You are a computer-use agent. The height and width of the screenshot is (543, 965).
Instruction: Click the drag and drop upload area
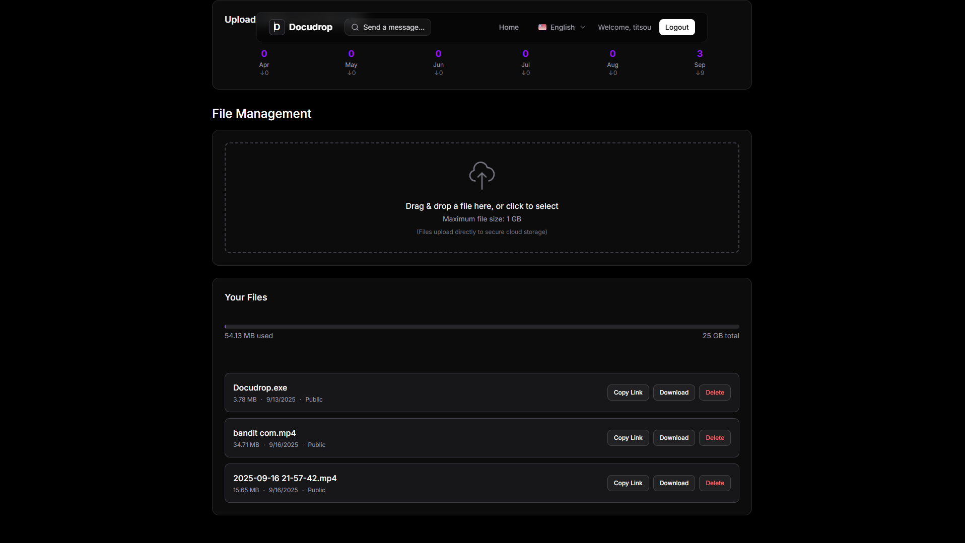(x=482, y=198)
